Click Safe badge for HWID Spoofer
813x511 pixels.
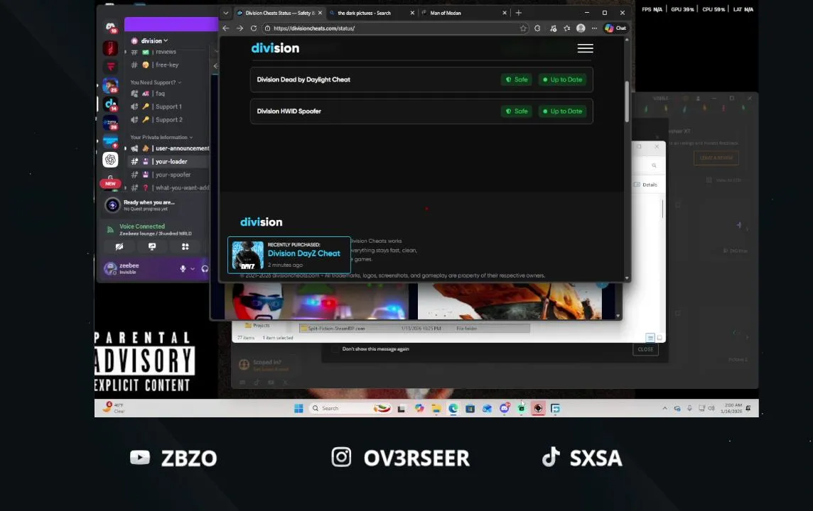pyautogui.click(x=517, y=111)
